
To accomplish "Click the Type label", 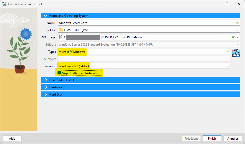I will (x=52, y=52).
